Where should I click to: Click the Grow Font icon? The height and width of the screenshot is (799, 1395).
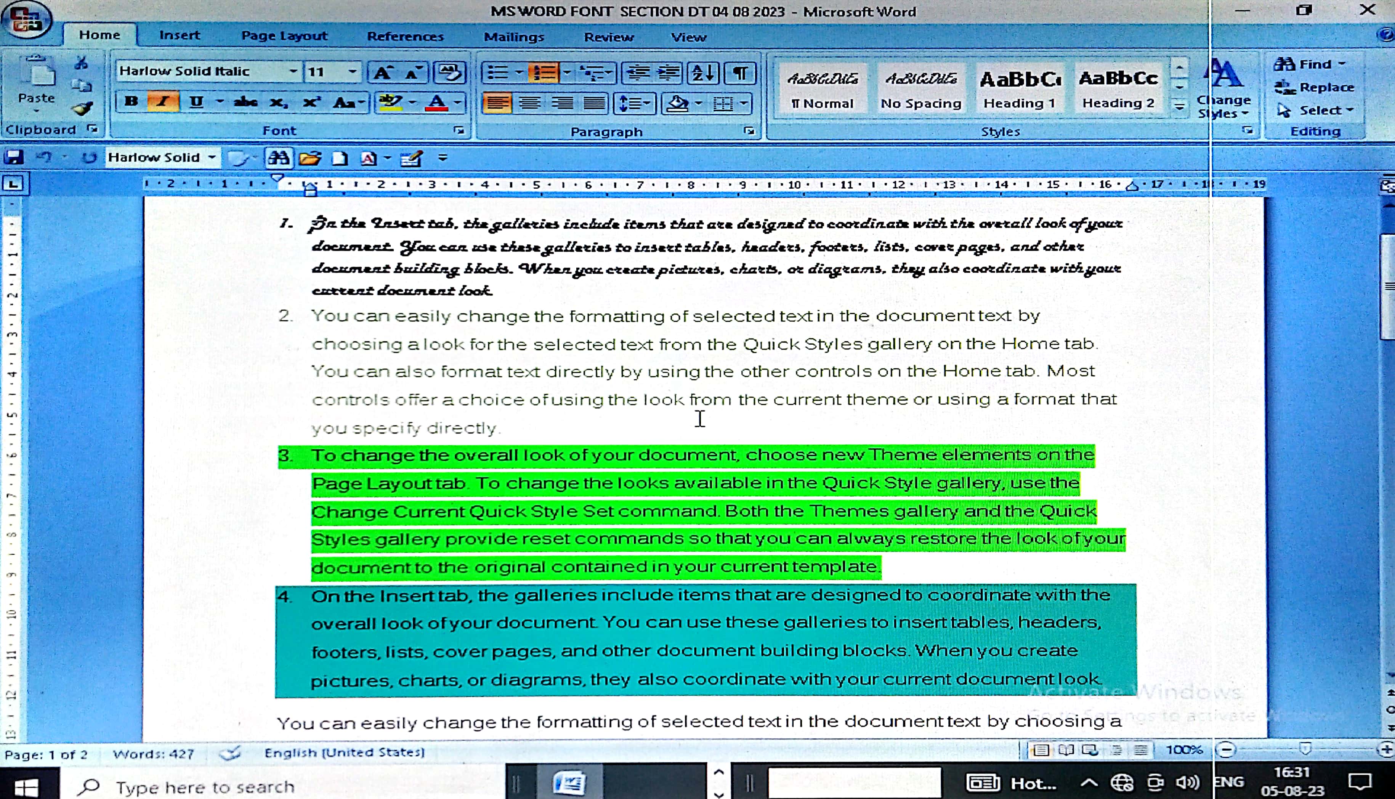[382, 72]
